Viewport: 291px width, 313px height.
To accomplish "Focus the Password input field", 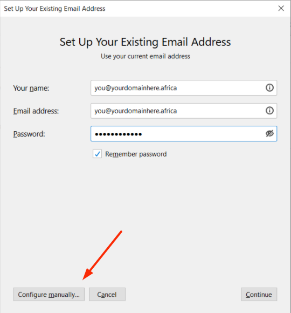I will click(x=184, y=133).
